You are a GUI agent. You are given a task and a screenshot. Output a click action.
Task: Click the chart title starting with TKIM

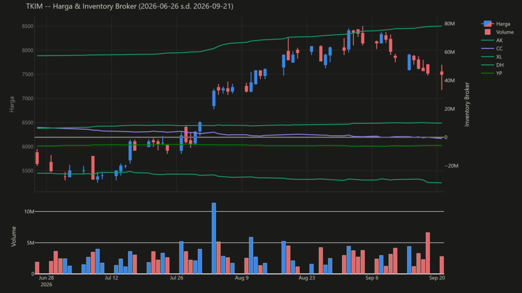pos(129,6)
